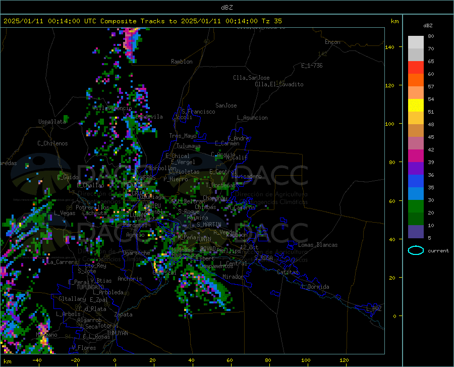Click the 'Clla.SanJose' map label
The height and width of the screenshot is (367, 454).
click(x=251, y=78)
